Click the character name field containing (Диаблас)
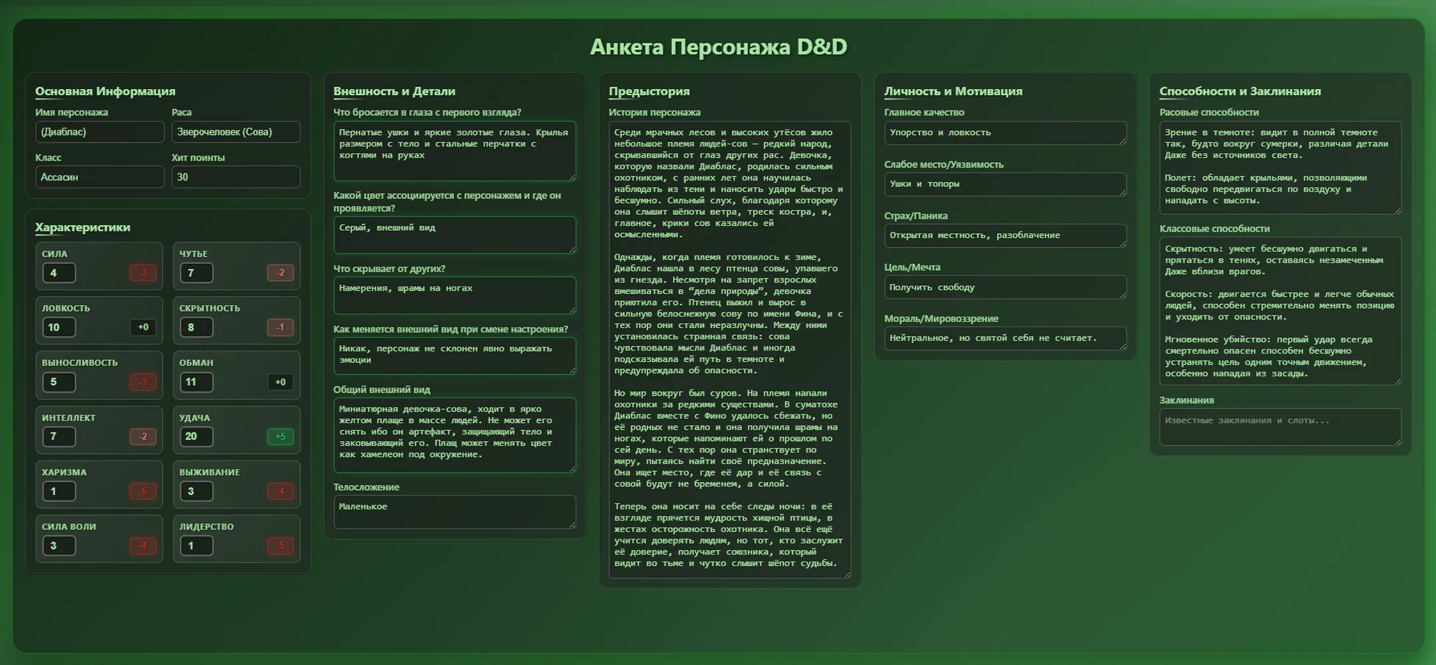This screenshot has height=665, width=1436. point(100,132)
